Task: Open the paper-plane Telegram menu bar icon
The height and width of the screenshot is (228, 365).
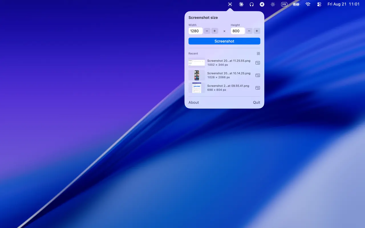Action: click(262, 4)
